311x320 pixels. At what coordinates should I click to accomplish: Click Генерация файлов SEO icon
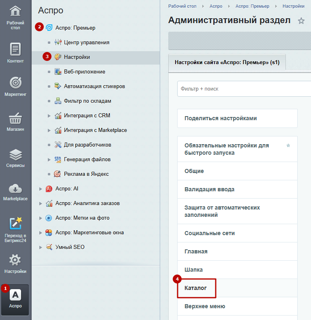tap(58, 159)
